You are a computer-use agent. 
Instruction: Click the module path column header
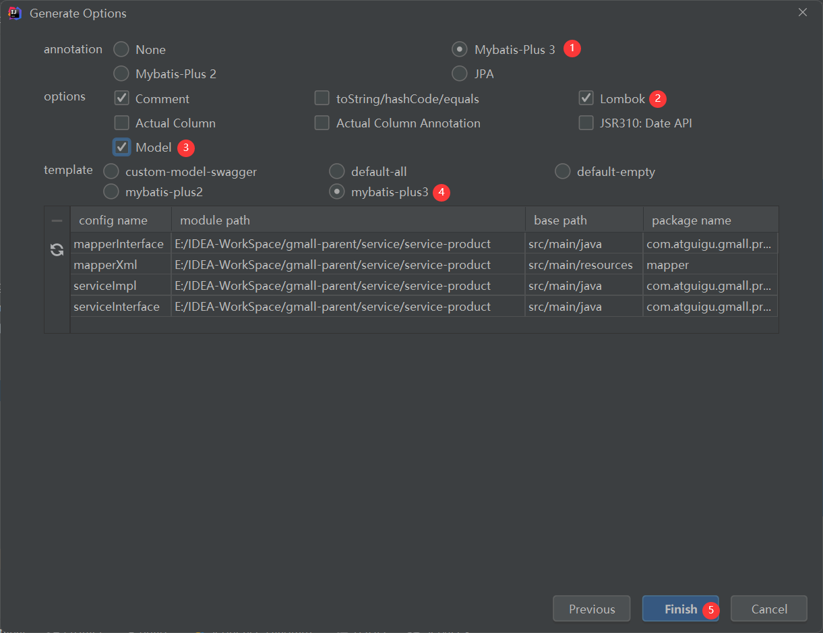348,220
